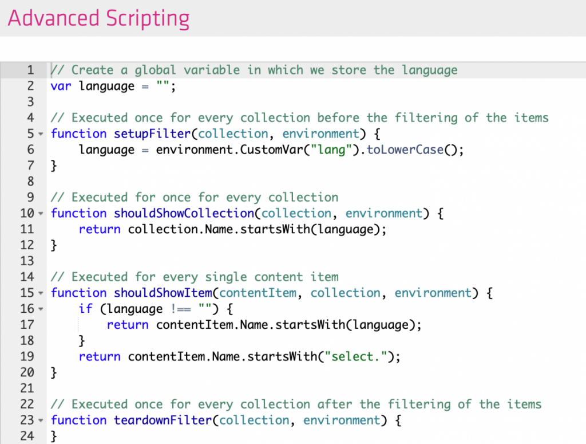Click the shouldShowCollection function name
586x444 pixels.
tap(184, 214)
